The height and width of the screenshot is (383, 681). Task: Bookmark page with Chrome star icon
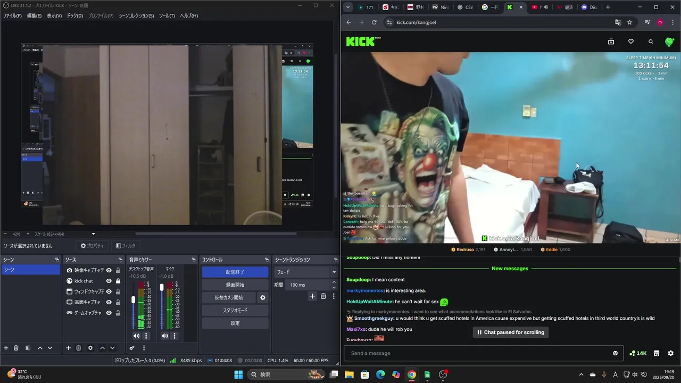(629, 22)
